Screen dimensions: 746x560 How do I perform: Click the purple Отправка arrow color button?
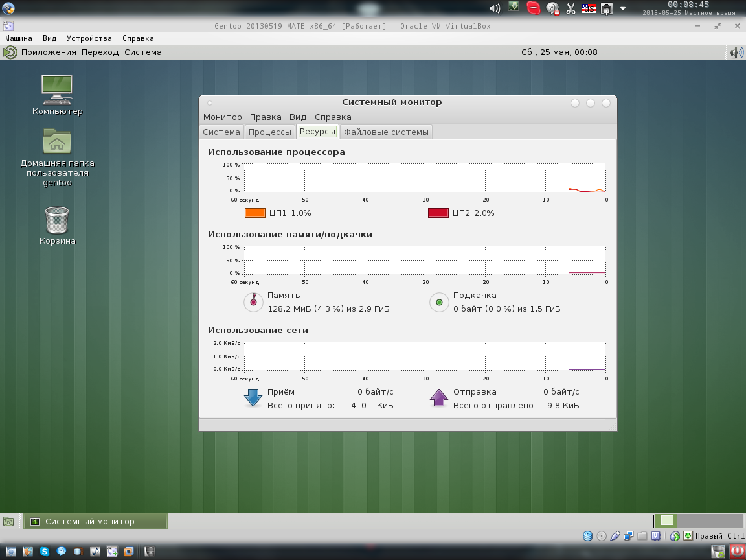click(438, 398)
